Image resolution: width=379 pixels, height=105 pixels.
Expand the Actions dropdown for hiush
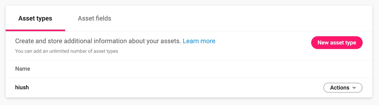coord(343,88)
